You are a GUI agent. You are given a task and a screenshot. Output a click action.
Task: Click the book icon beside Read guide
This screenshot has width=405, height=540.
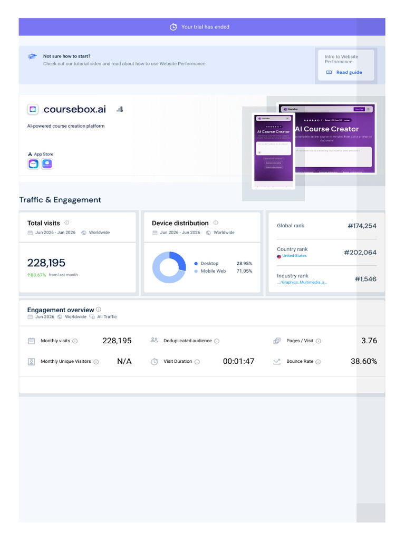329,72
